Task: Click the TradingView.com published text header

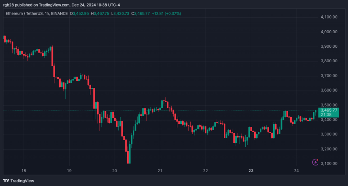Action: pyautogui.click(x=62, y=5)
